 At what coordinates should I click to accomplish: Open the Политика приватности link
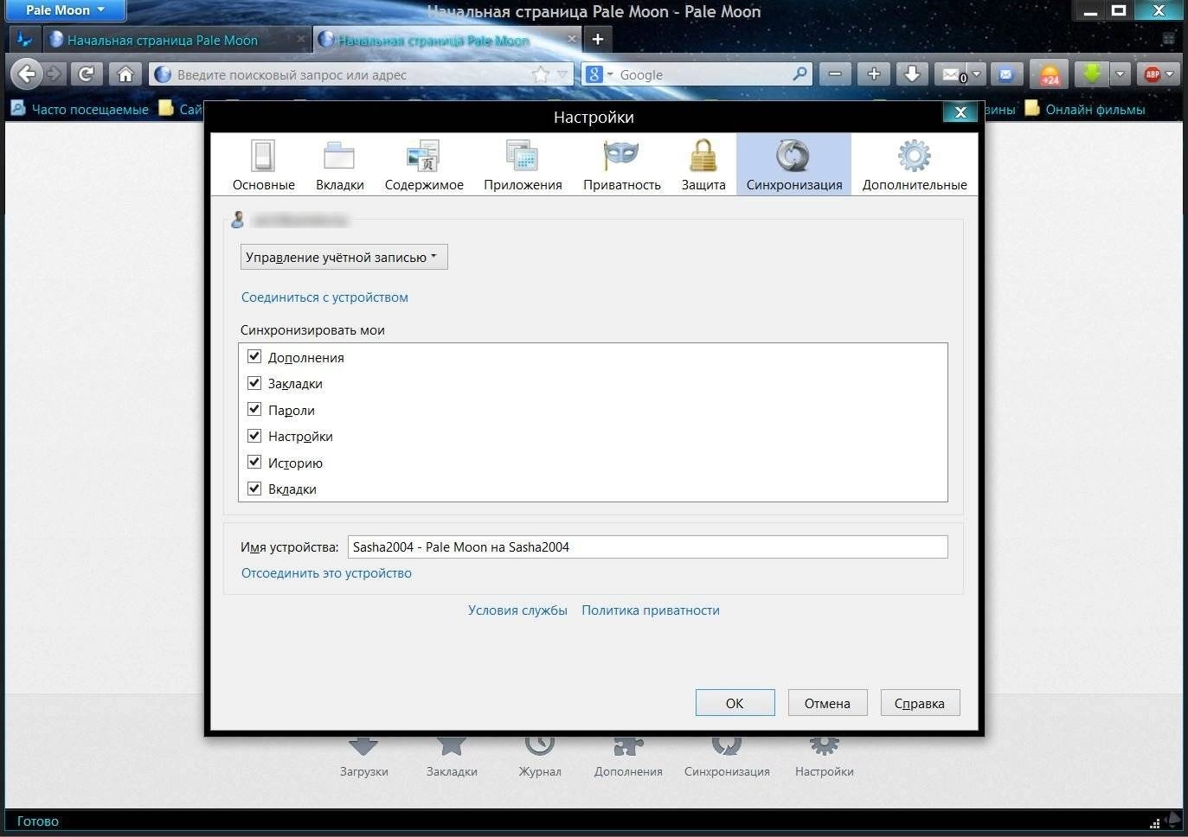coord(651,610)
